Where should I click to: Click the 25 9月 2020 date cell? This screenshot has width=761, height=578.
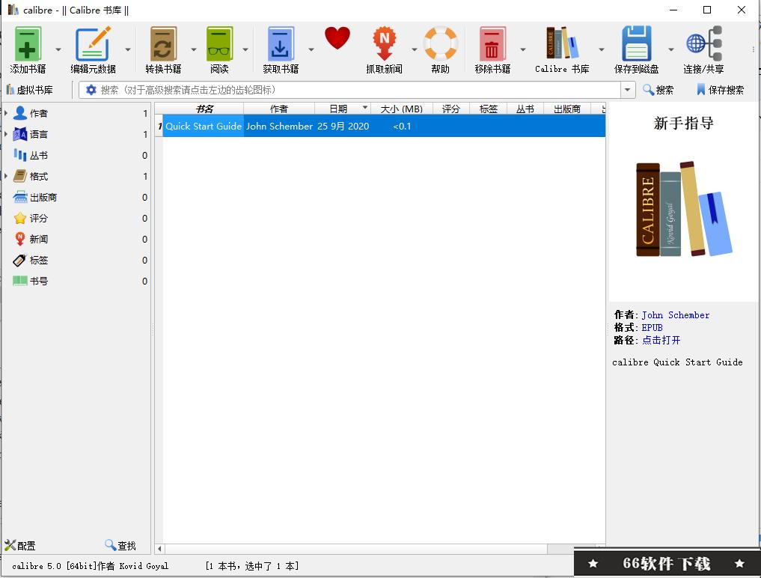pyautogui.click(x=343, y=127)
